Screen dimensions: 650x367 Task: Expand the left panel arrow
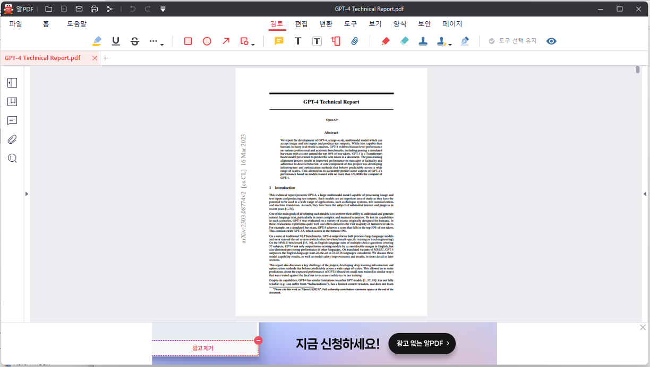click(27, 194)
